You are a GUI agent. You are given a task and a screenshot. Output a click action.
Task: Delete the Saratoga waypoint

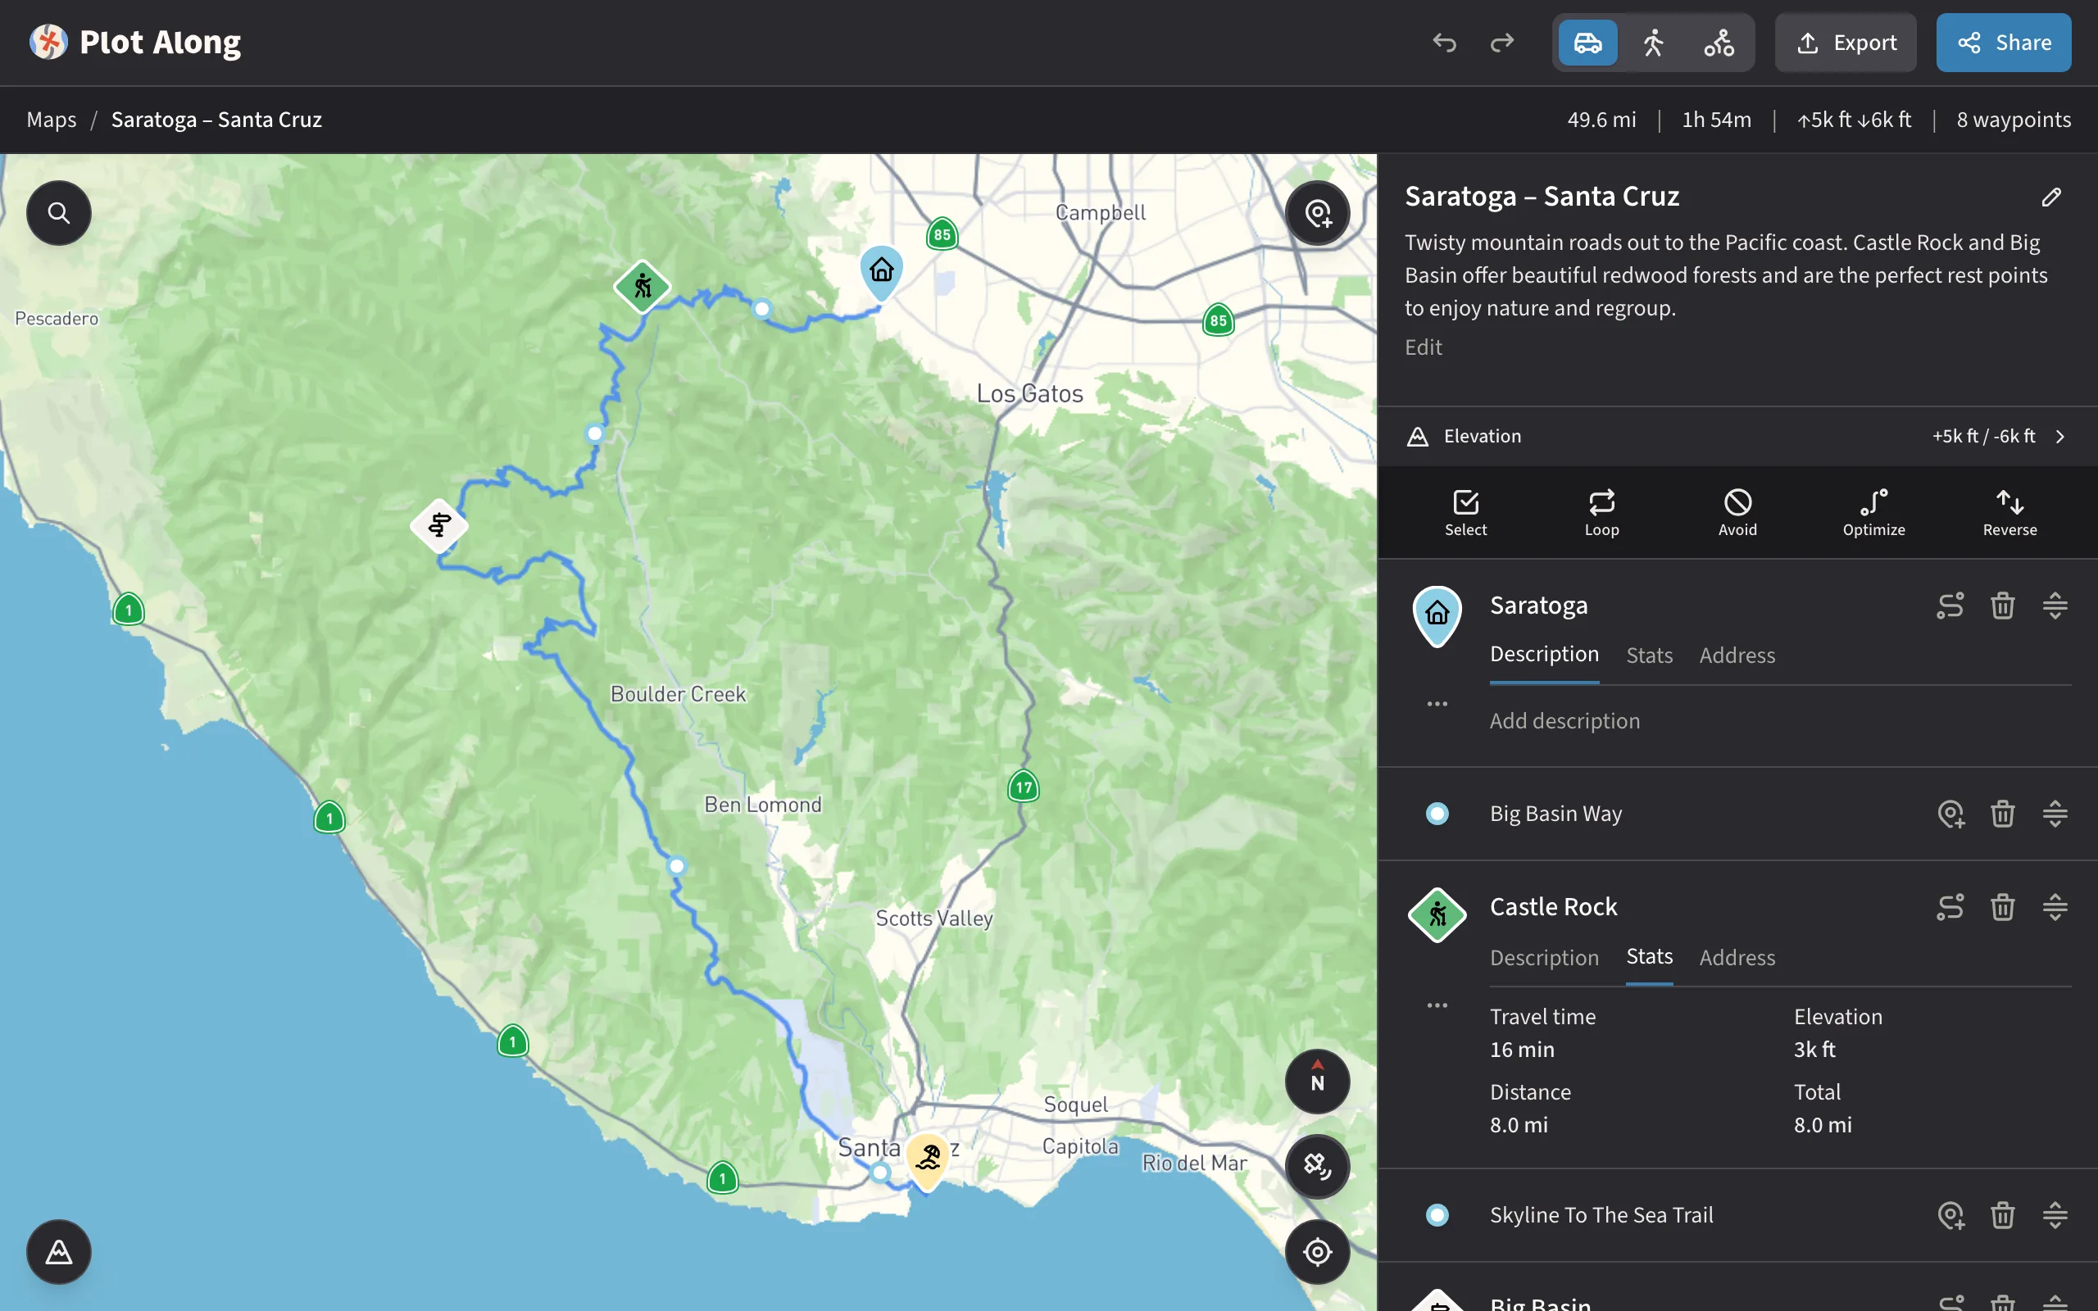pos(2002,606)
